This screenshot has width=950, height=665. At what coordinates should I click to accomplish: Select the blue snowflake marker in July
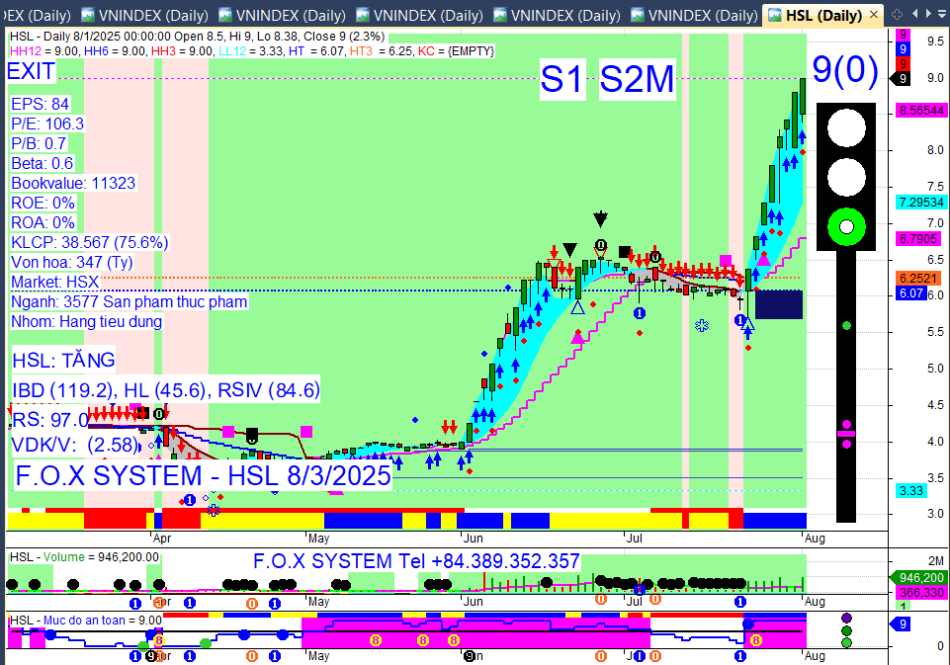[x=702, y=326]
